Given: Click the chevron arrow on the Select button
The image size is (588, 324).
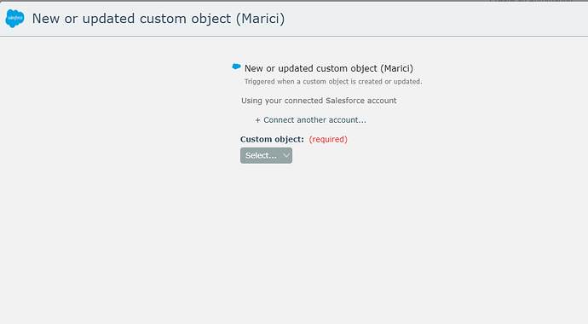Looking at the screenshot, I should [286, 155].
